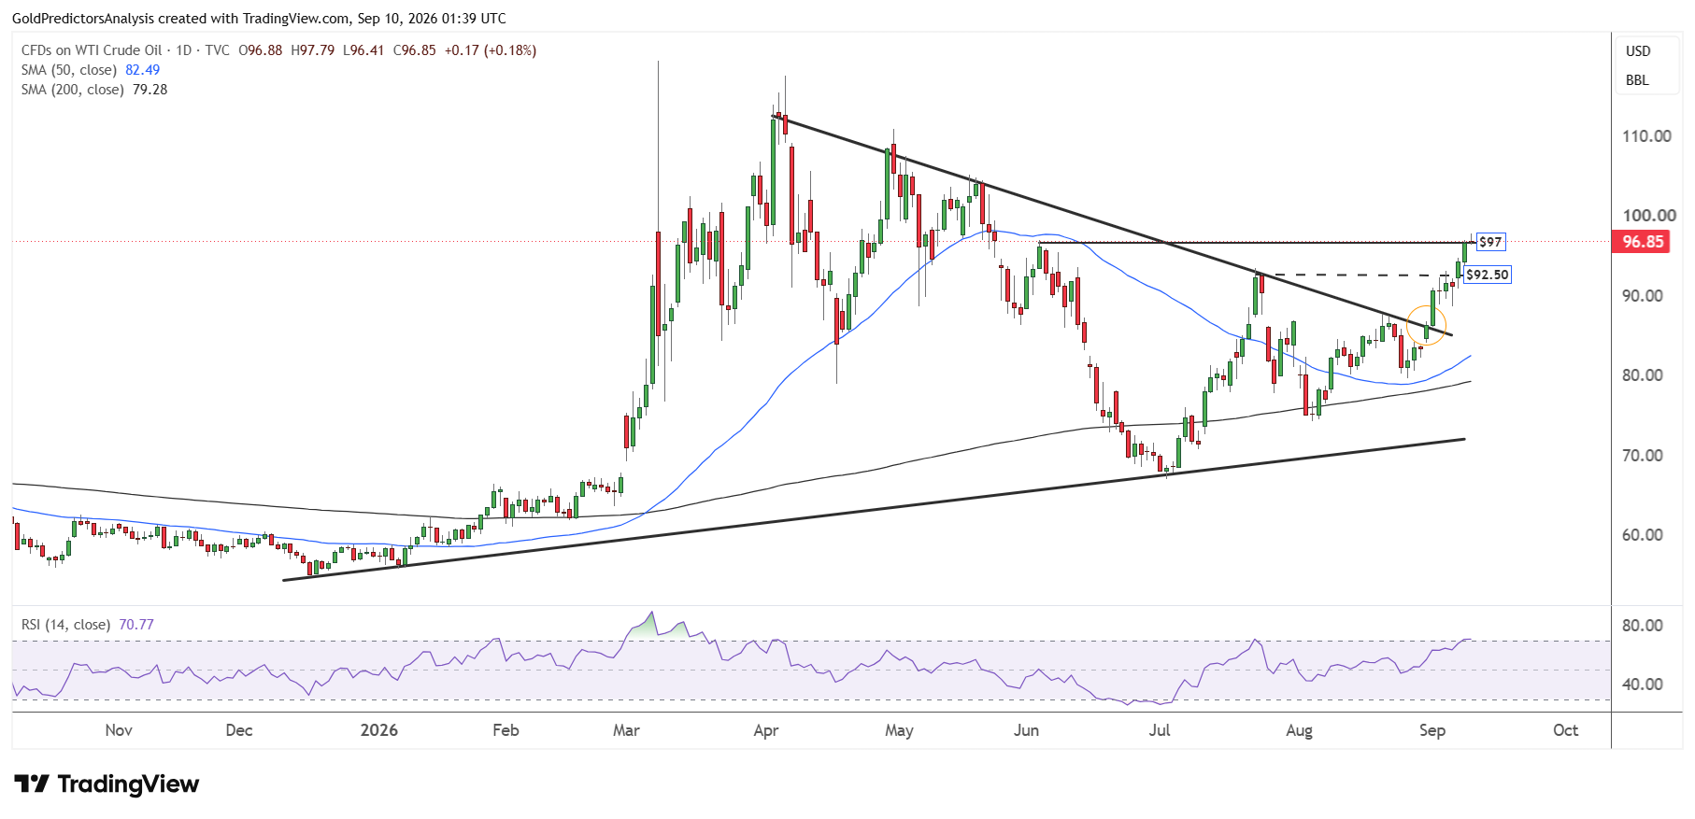The image size is (1695, 819).
Task: Click the Dec label on the time axis
Action: (x=239, y=730)
